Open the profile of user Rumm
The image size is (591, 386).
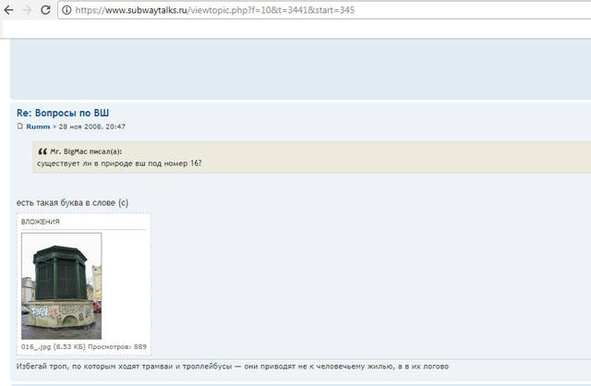point(38,127)
